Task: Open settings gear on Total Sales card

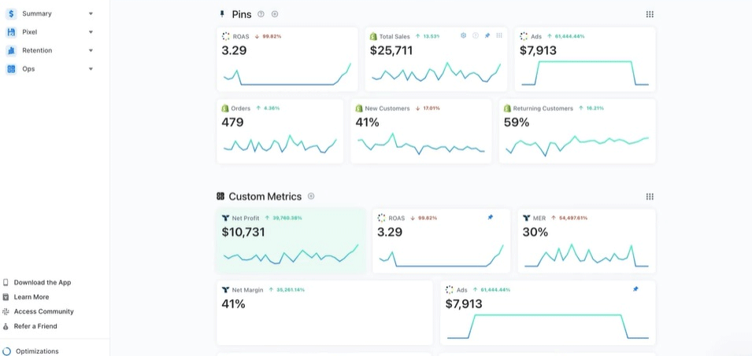Action: coord(463,35)
